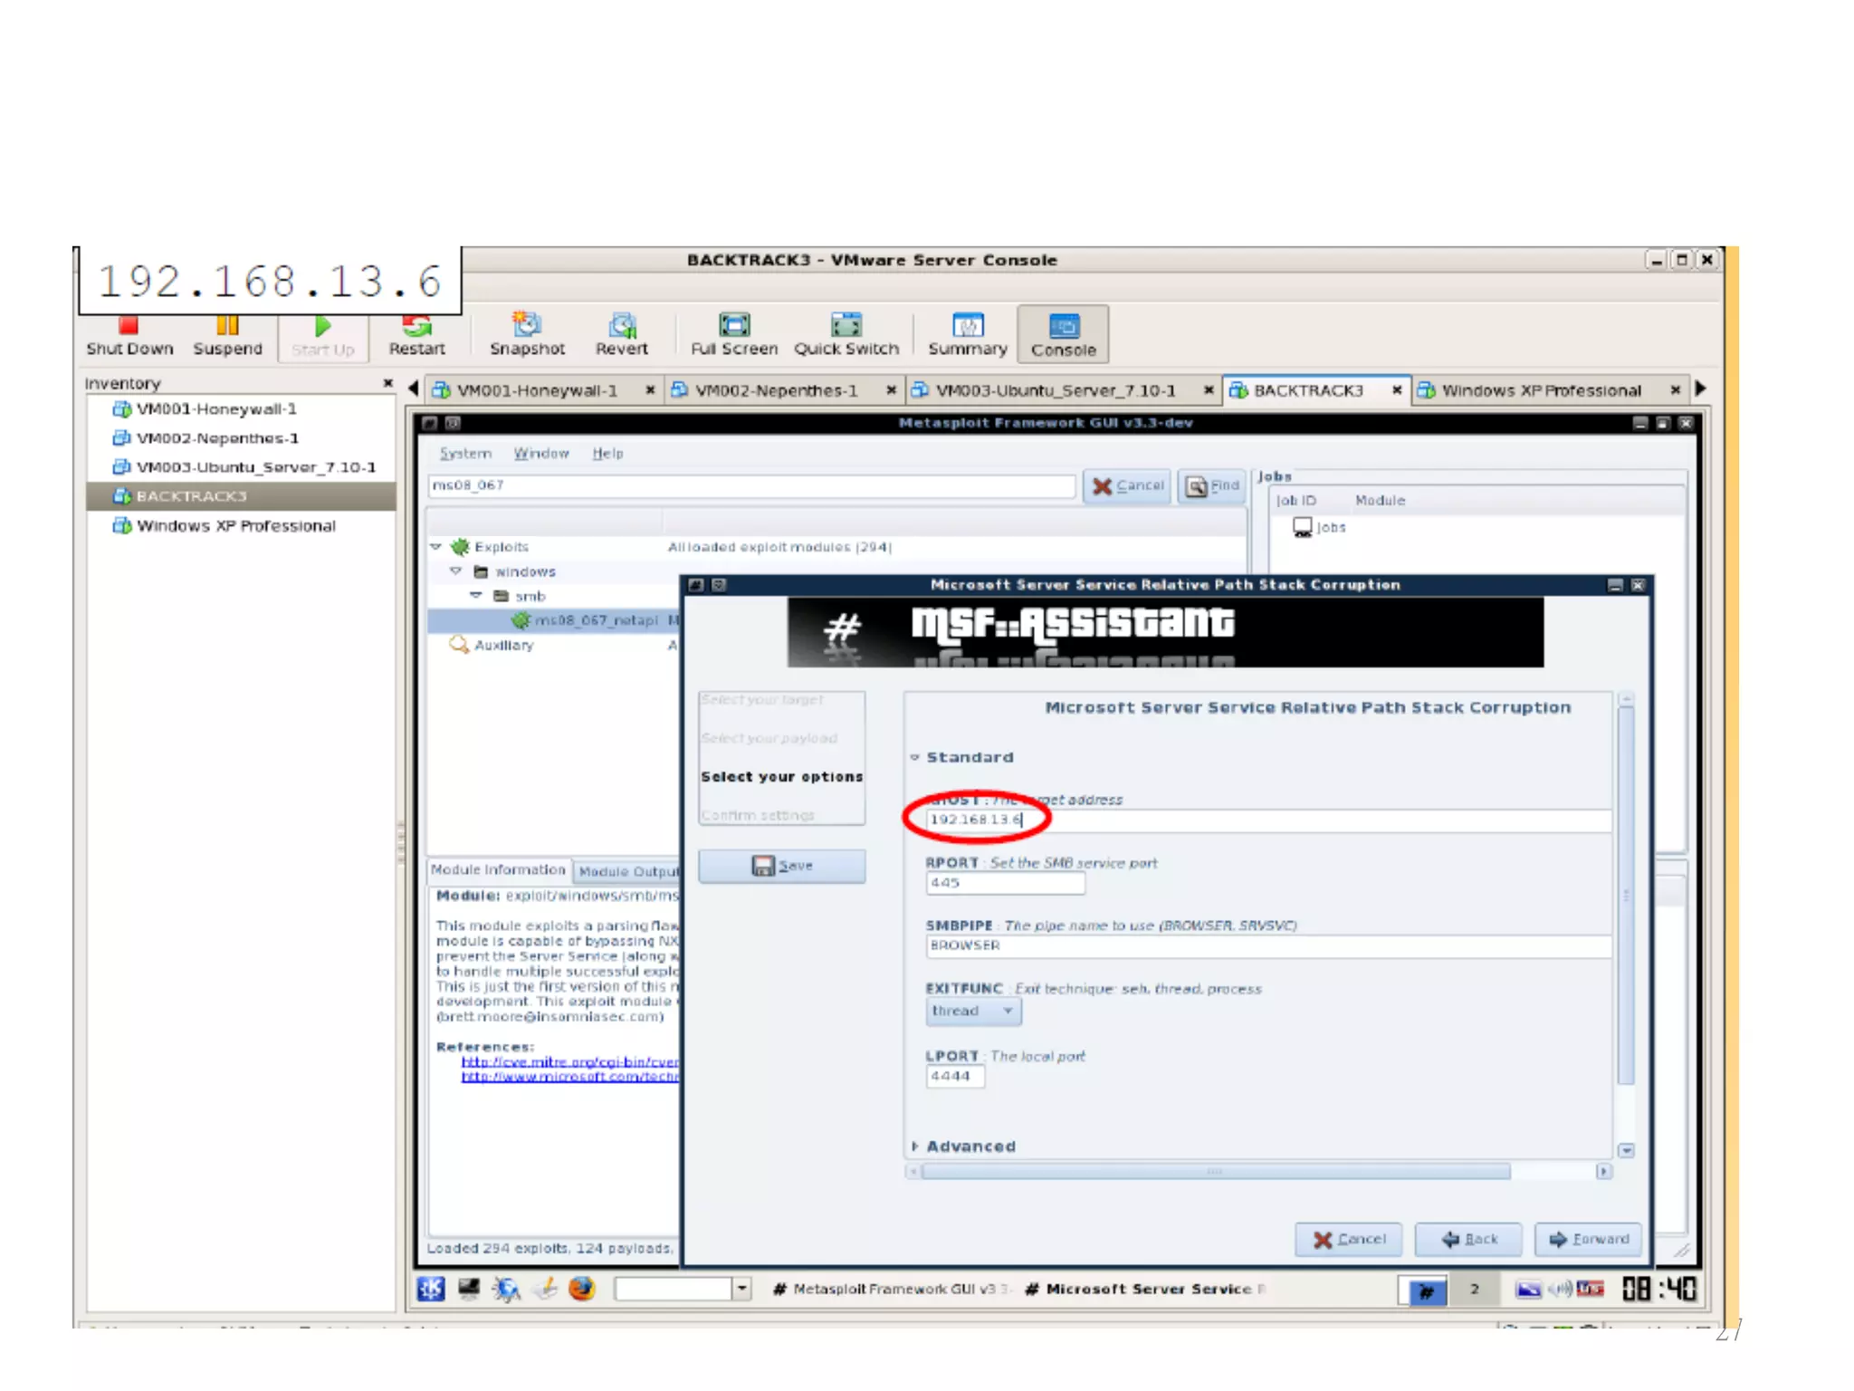Click the Restart VM toolbar icon
1854x1391 pixels.
click(416, 333)
